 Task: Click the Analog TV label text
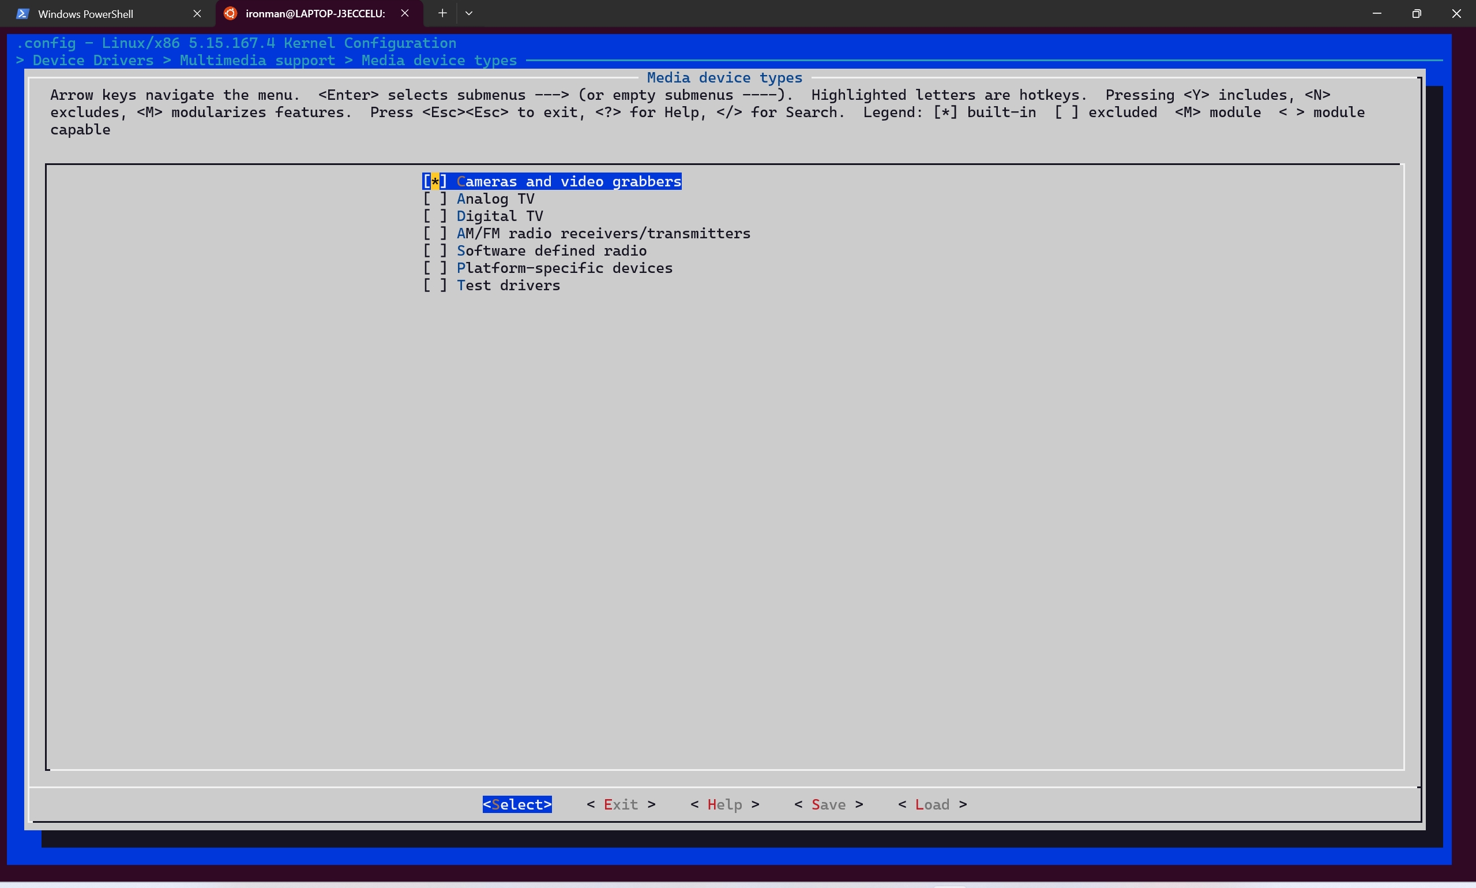coord(495,198)
